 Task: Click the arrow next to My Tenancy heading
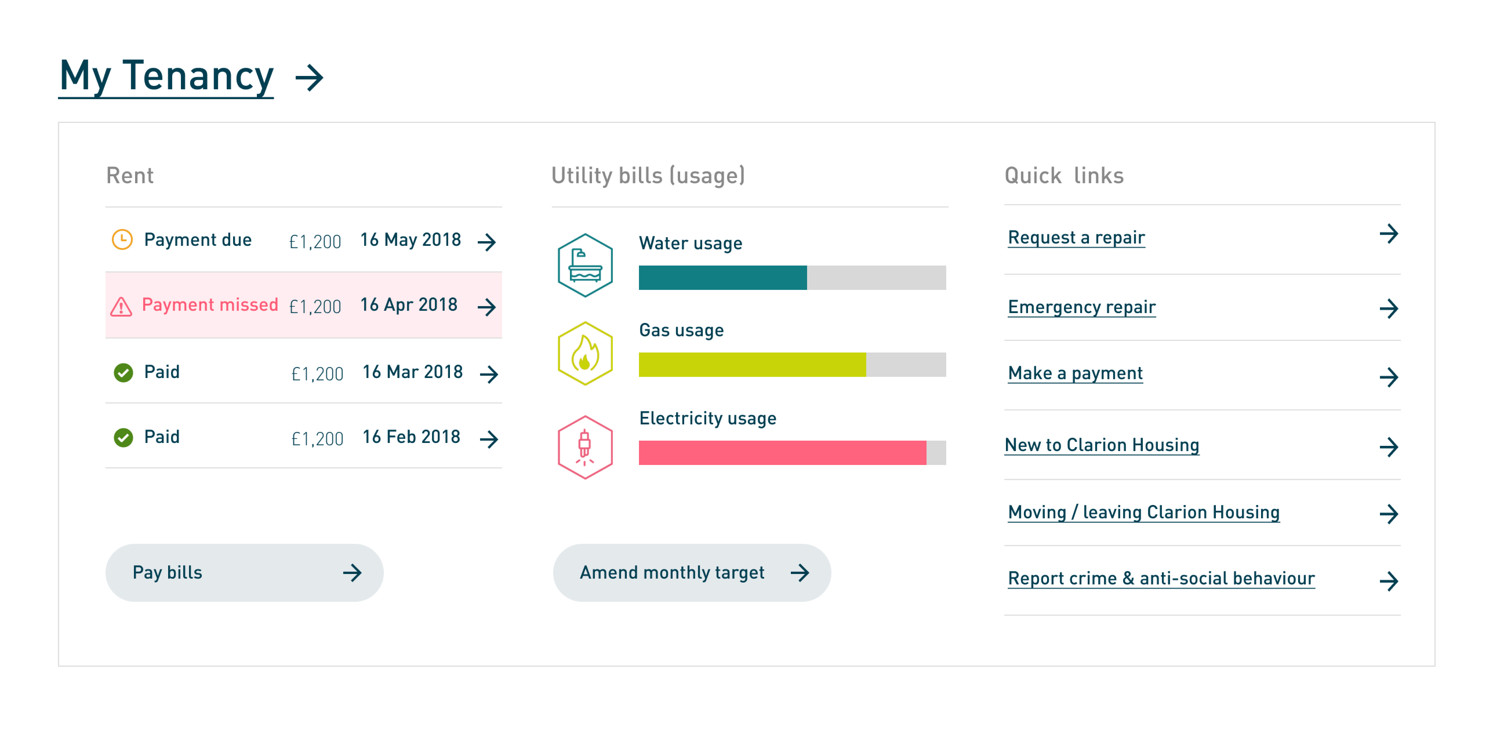[x=309, y=78]
